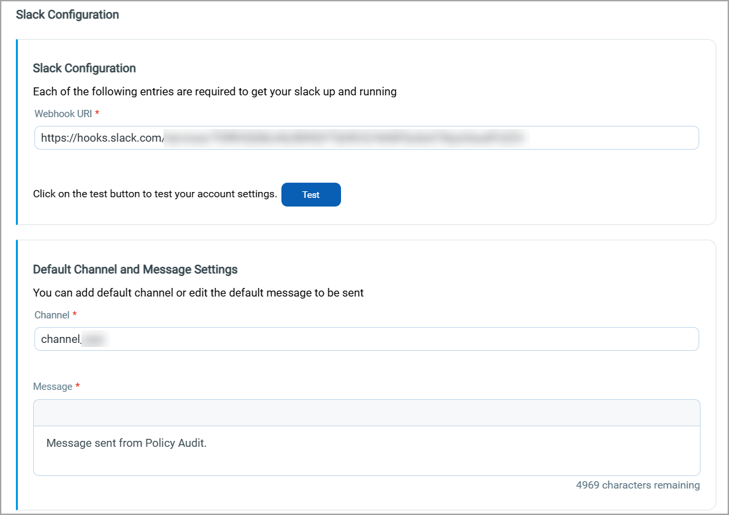Image resolution: width=729 pixels, height=515 pixels.
Task: Click the Webhook URI field label
Action: pyautogui.click(x=63, y=114)
